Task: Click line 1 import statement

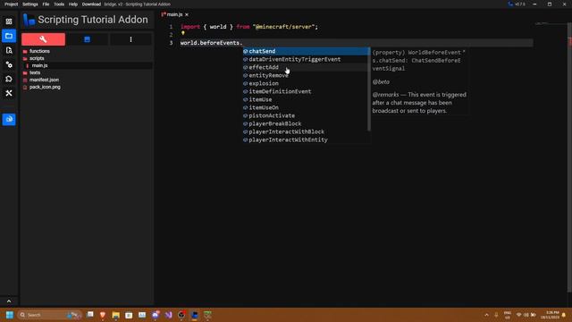Action: point(249,27)
